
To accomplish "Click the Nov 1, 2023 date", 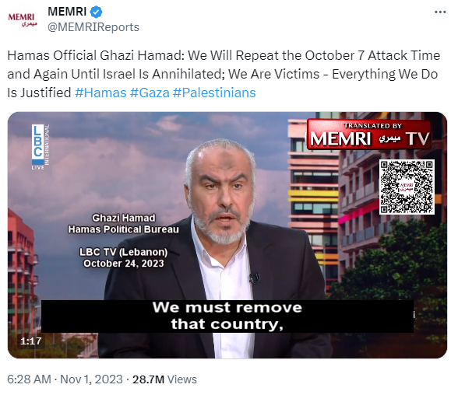I will pyautogui.click(x=91, y=379).
